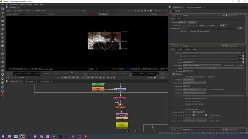Screen dimensions: 248x139
Task: Open the Channel nodes toolbar icon
Action: (3, 21)
